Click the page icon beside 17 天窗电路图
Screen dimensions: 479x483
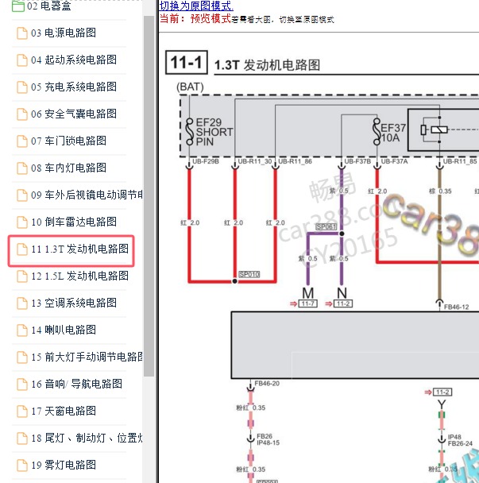click(x=22, y=412)
